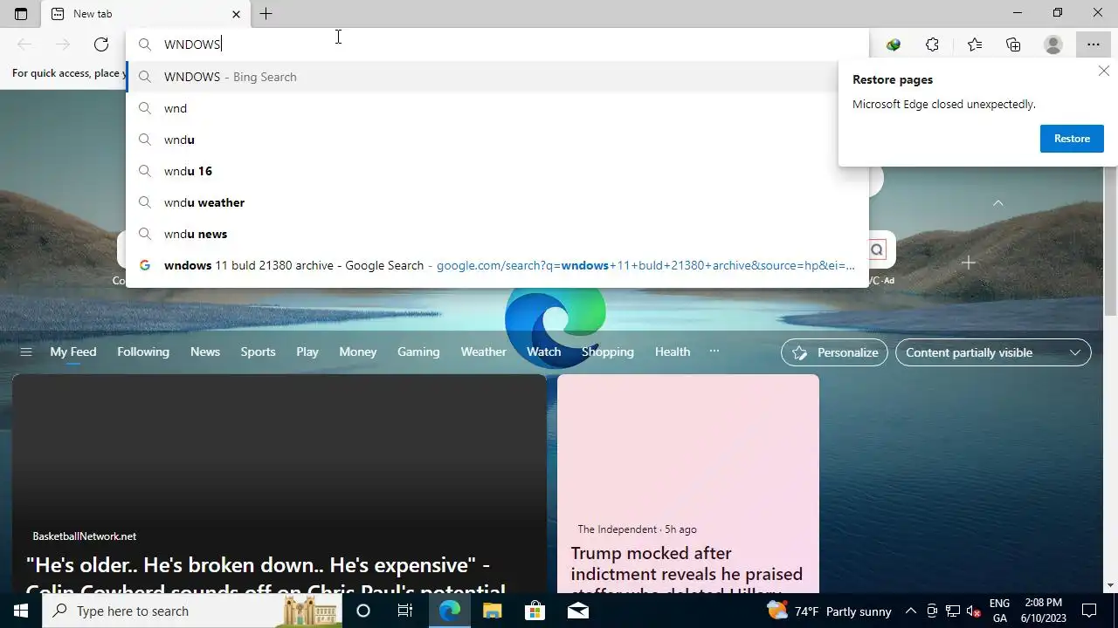Viewport: 1118px width, 628px height.
Task: Click the Personalize button
Action: (x=834, y=352)
